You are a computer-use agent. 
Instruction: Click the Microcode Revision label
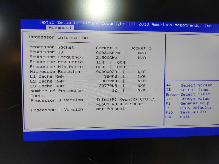click(55, 72)
